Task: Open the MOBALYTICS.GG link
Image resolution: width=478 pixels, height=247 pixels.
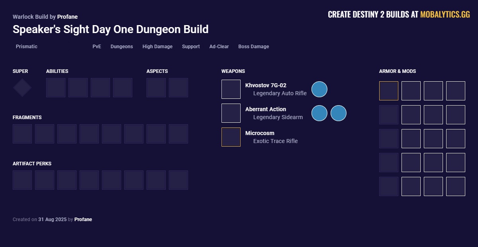Action: 443,14
